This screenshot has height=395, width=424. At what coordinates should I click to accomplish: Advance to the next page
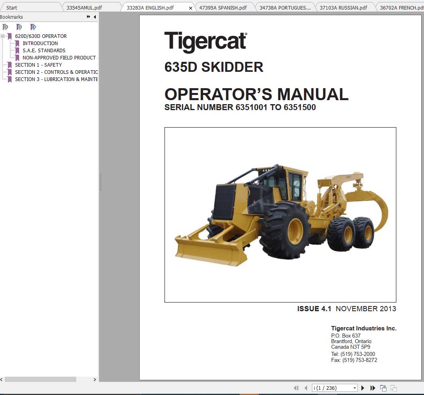tap(363, 388)
